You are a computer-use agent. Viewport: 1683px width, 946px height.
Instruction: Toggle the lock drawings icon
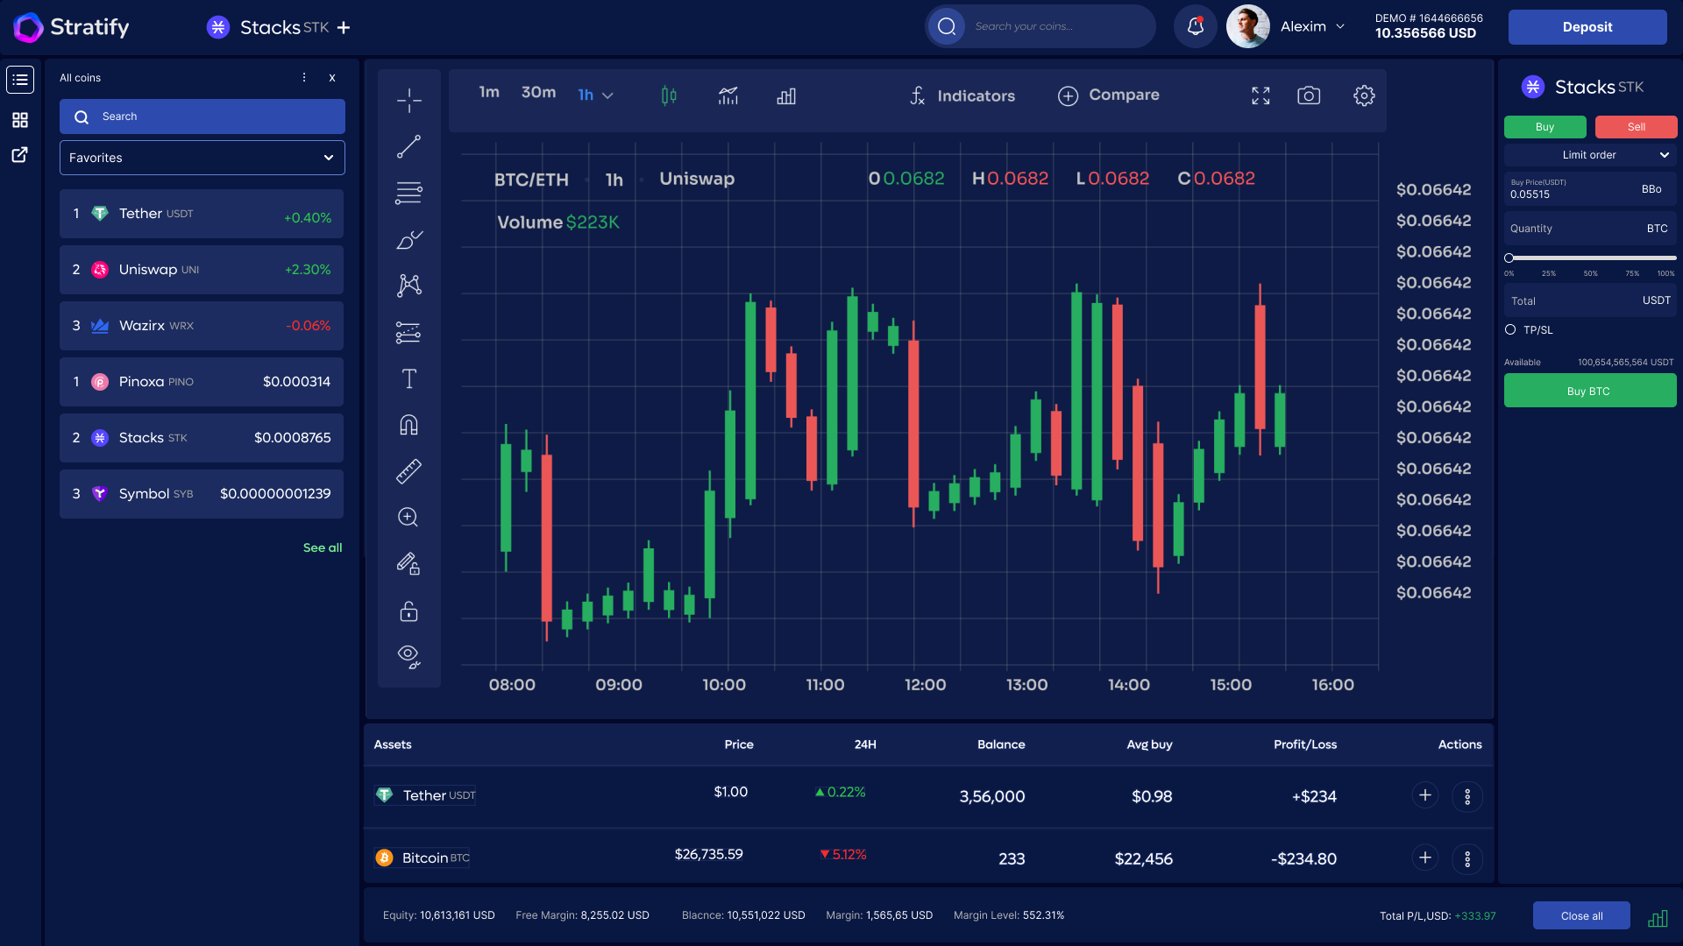(x=408, y=611)
